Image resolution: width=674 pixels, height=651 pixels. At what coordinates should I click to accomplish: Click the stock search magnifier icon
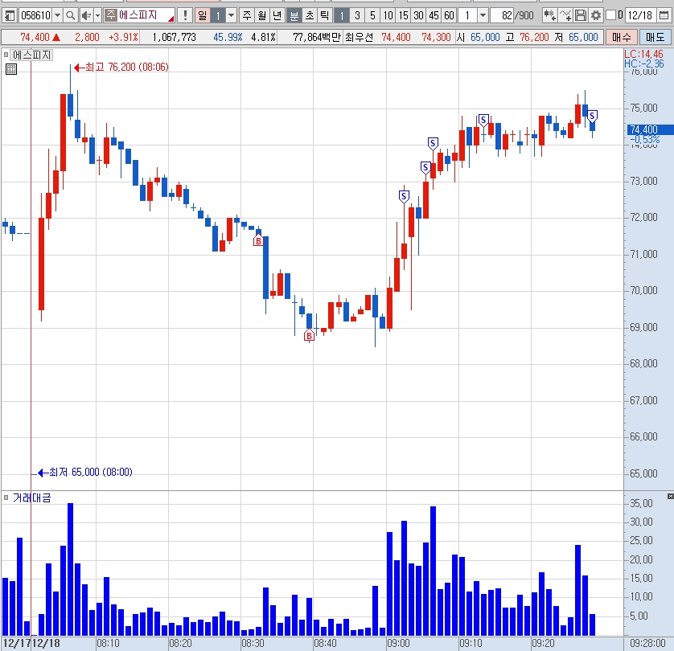71,16
